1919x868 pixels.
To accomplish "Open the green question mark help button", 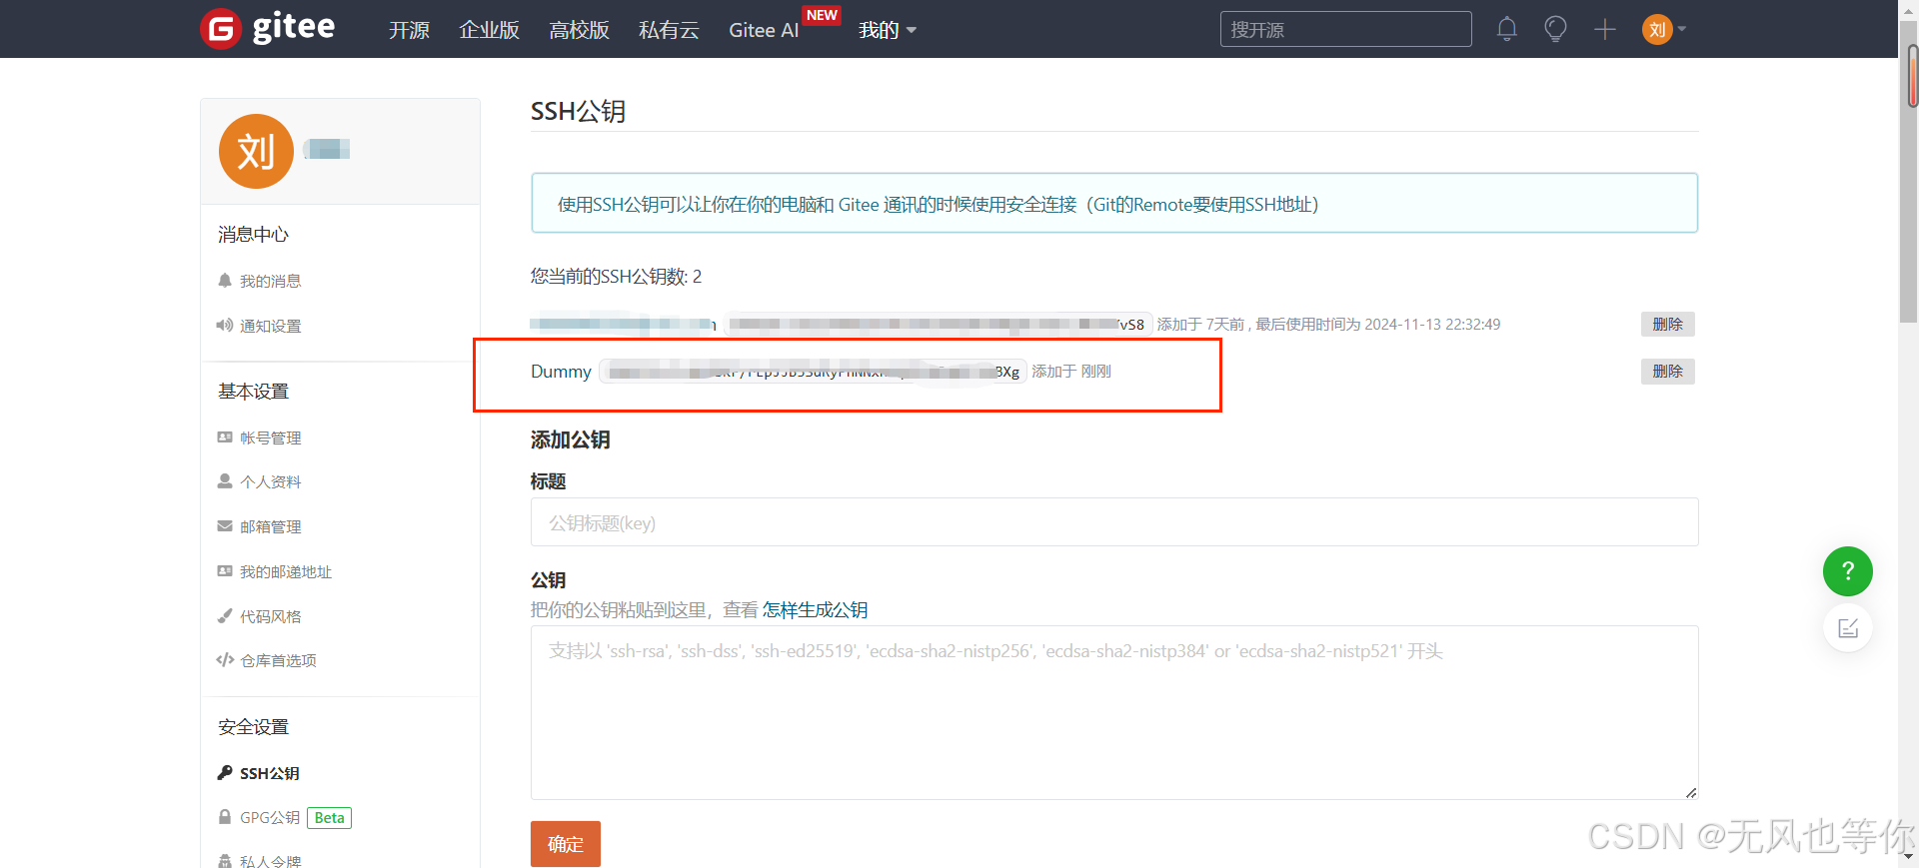I will pos(1848,571).
